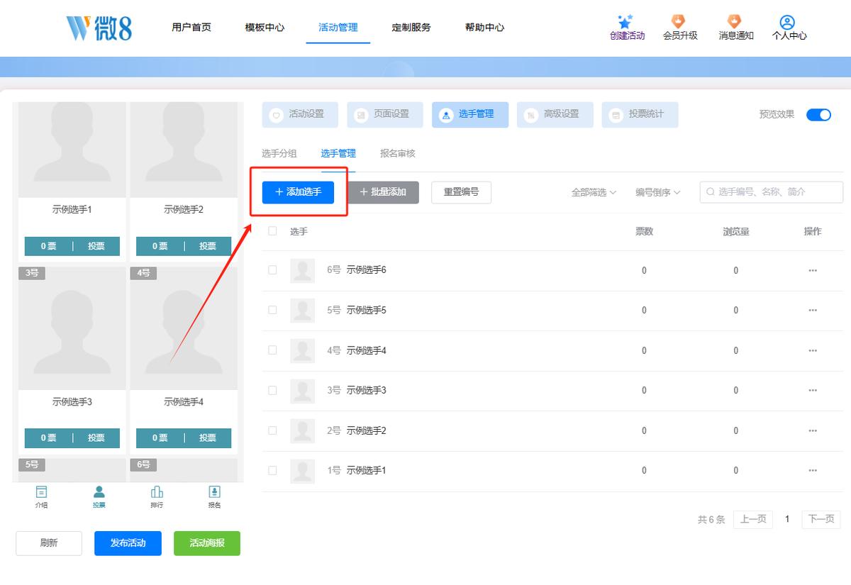
Task: Expand the 编号倒序 sort dropdown
Action: click(657, 192)
